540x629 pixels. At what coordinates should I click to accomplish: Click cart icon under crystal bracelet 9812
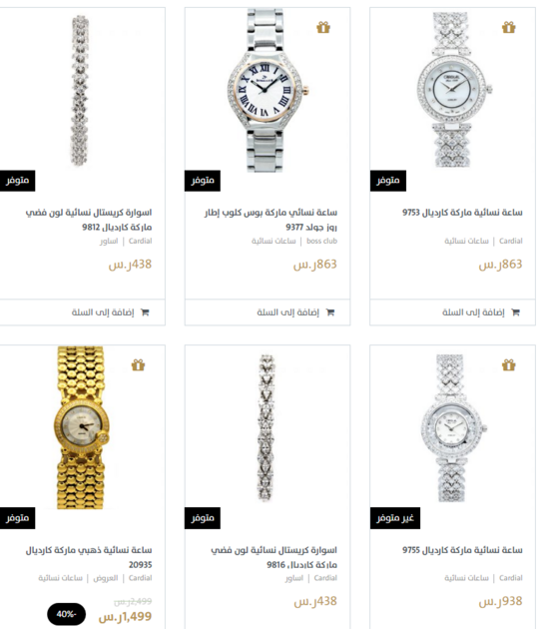(145, 313)
